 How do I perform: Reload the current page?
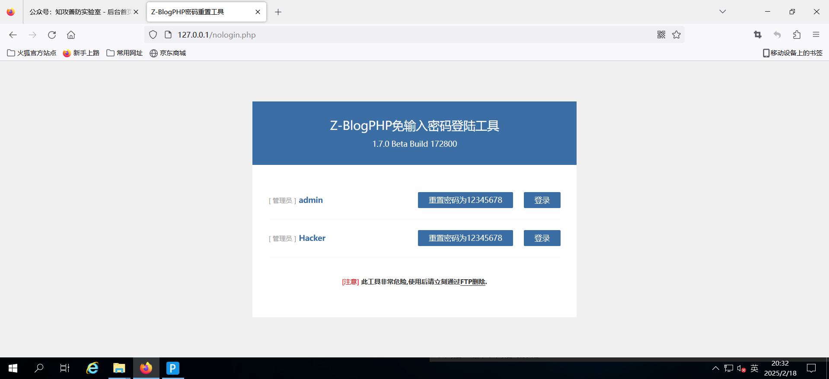[52, 35]
